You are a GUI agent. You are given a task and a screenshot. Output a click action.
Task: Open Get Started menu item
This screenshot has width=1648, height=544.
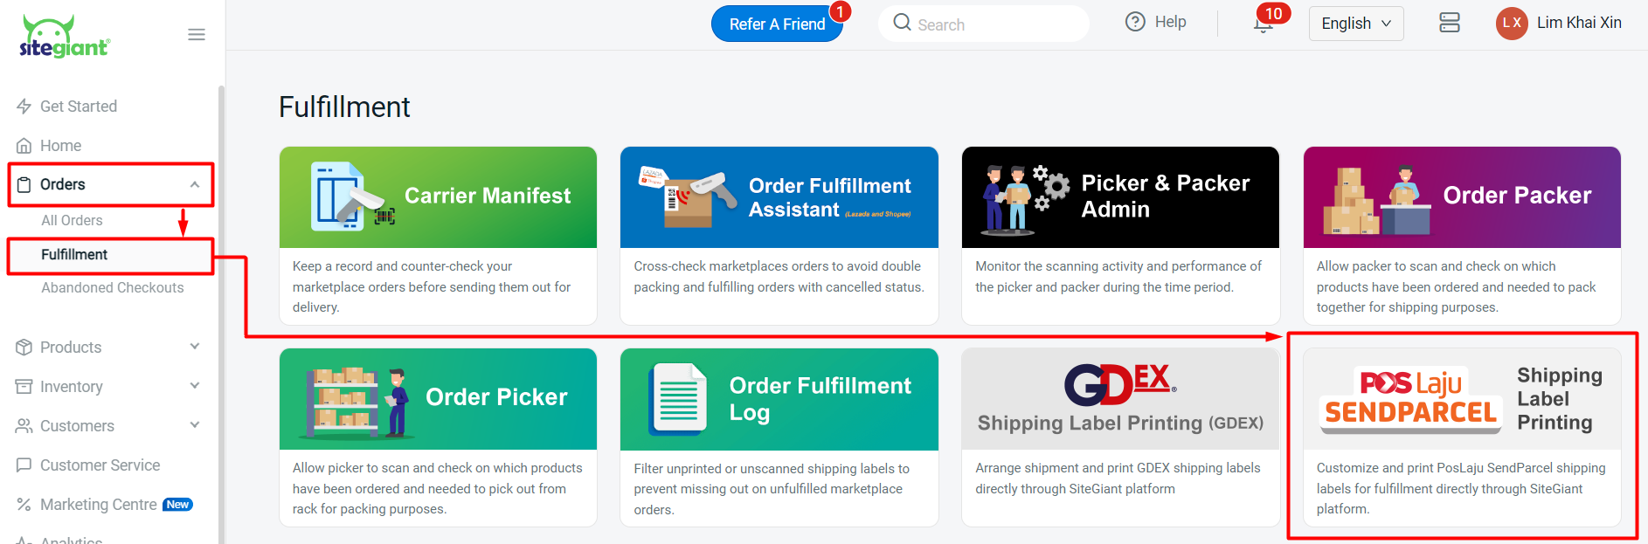pos(79,107)
